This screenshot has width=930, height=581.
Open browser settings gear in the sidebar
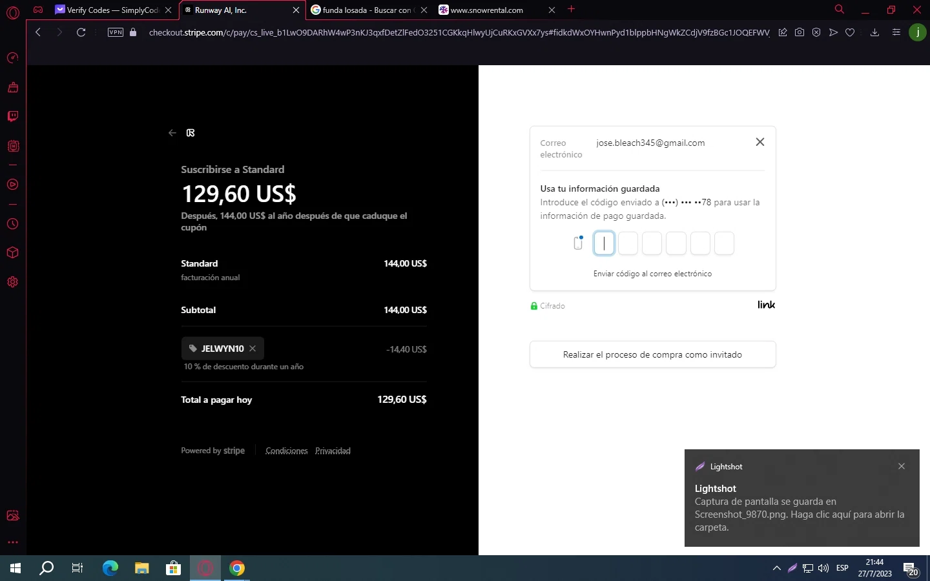coord(12,282)
